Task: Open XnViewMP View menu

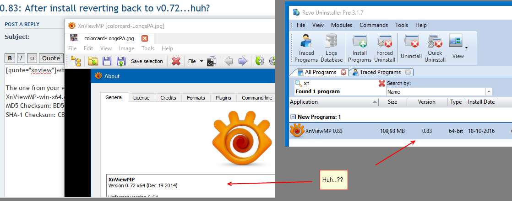Action: point(106,48)
